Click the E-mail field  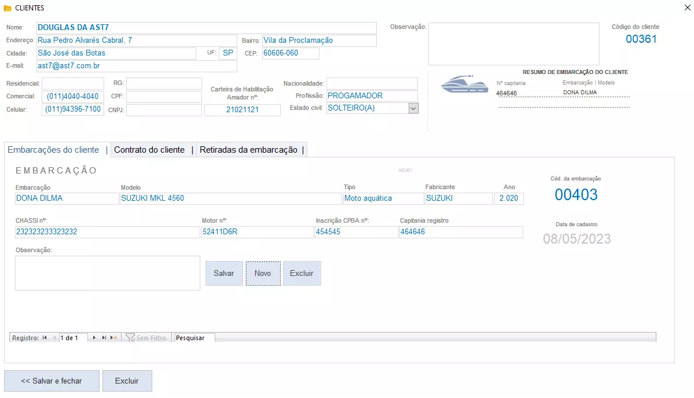(x=137, y=66)
